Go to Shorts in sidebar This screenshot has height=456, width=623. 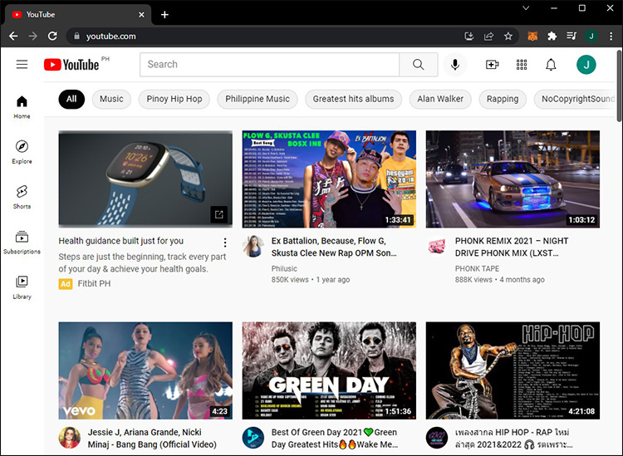tap(22, 196)
